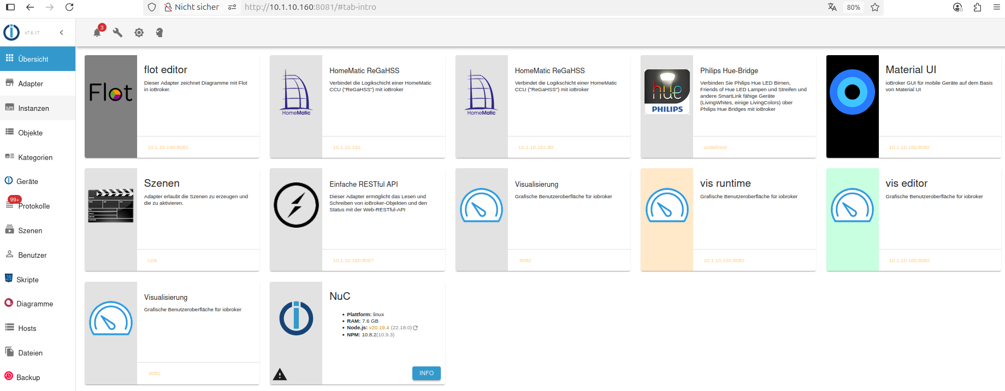Click the Szenen clapperboard thumbnail
This screenshot has height=391, width=1005.
pos(111,205)
